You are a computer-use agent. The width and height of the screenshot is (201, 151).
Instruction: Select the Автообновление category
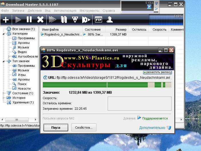[x=28, y=56]
